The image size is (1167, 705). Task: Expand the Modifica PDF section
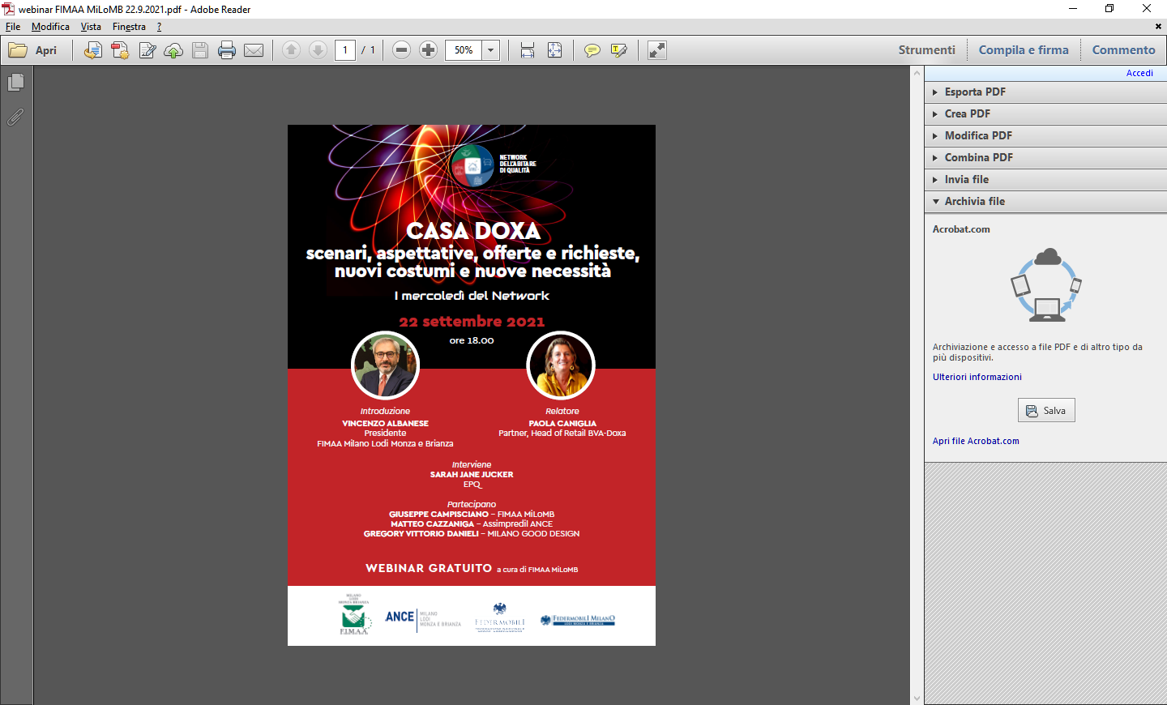coord(1045,135)
